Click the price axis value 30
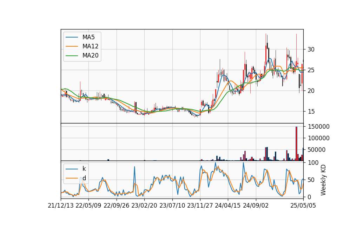 pyautogui.click(x=311, y=49)
